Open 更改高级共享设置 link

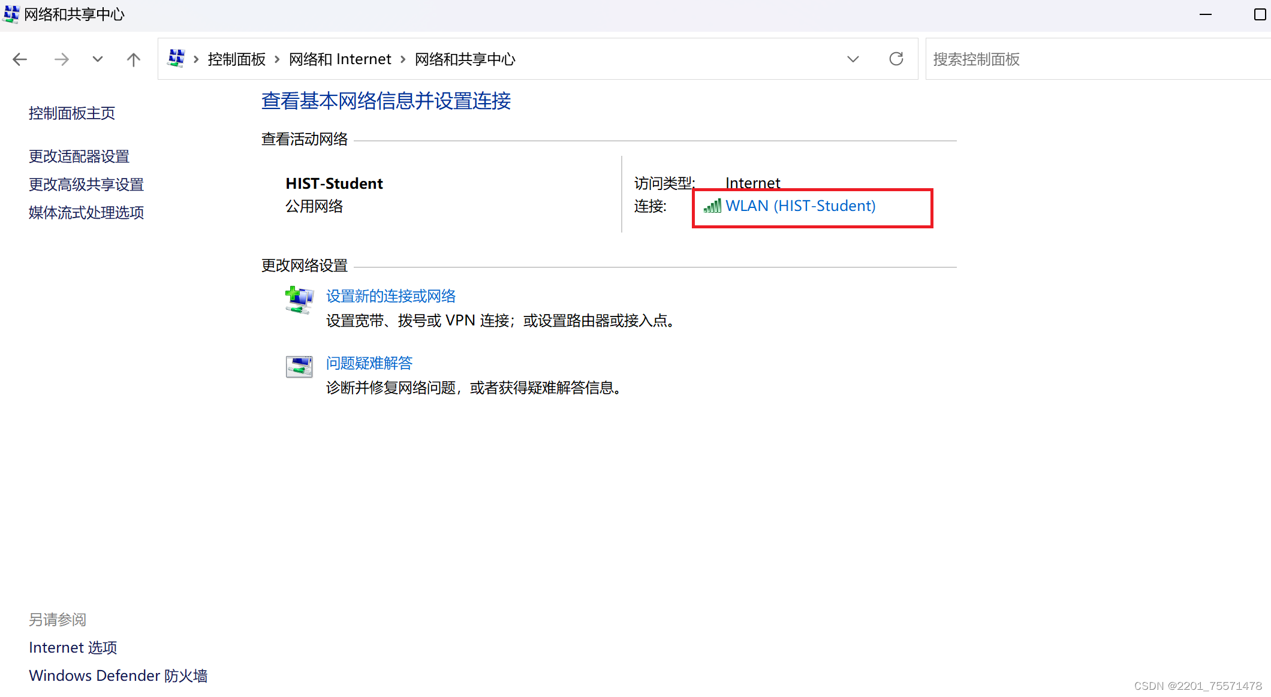86,185
